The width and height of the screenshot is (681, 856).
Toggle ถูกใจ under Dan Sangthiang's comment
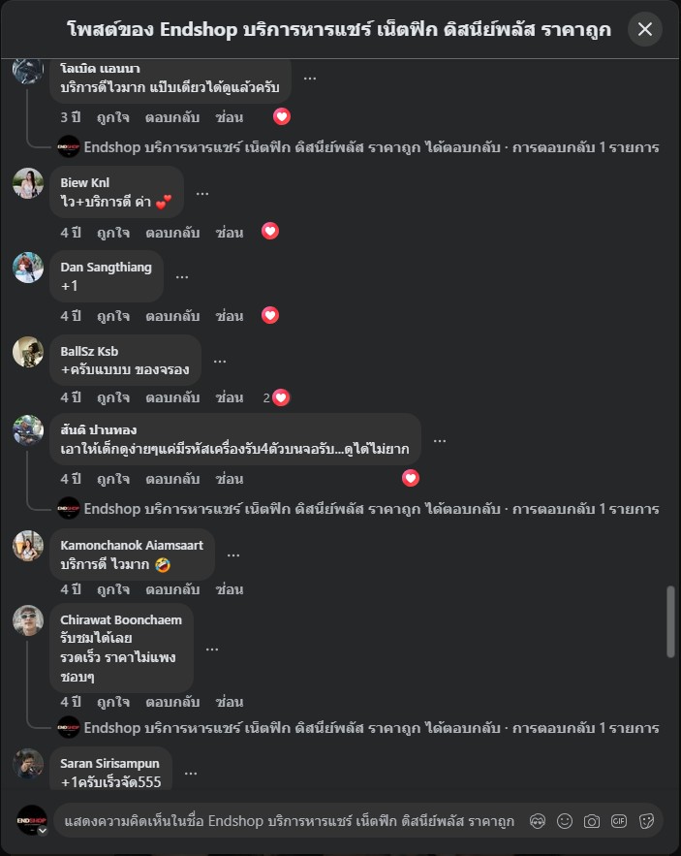tap(113, 316)
